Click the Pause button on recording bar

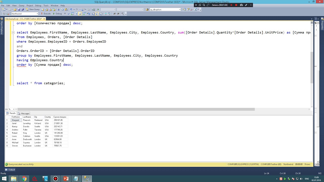point(231,5)
